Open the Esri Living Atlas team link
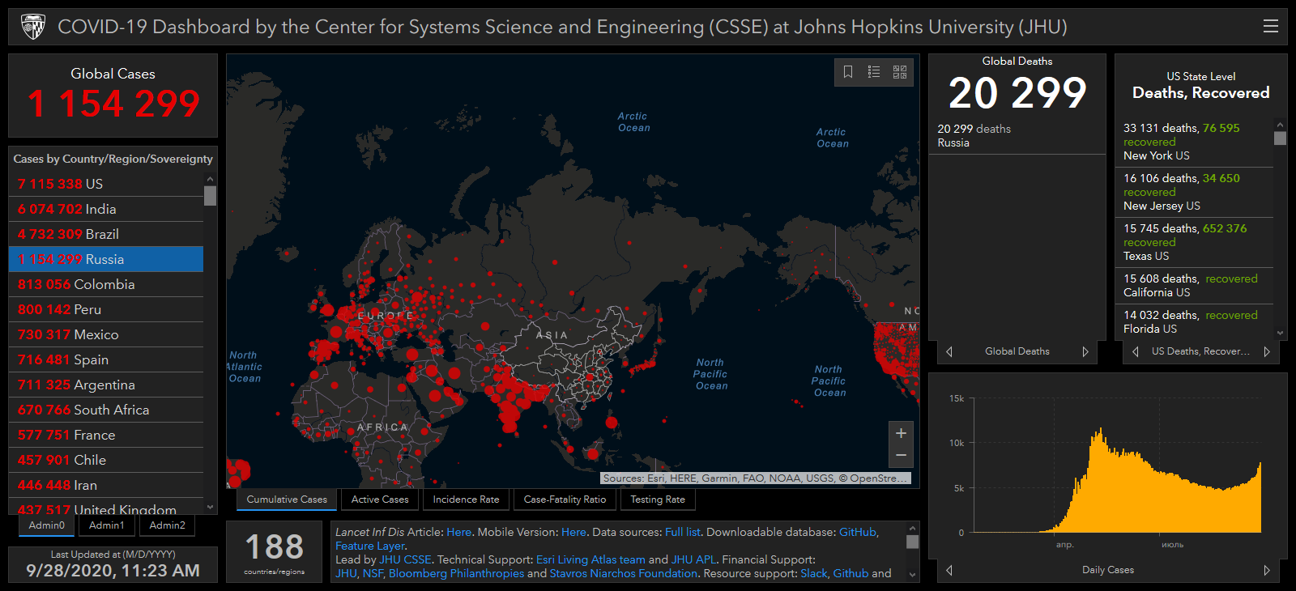Screen dimensions: 1296x591 (x=590, y=559)
